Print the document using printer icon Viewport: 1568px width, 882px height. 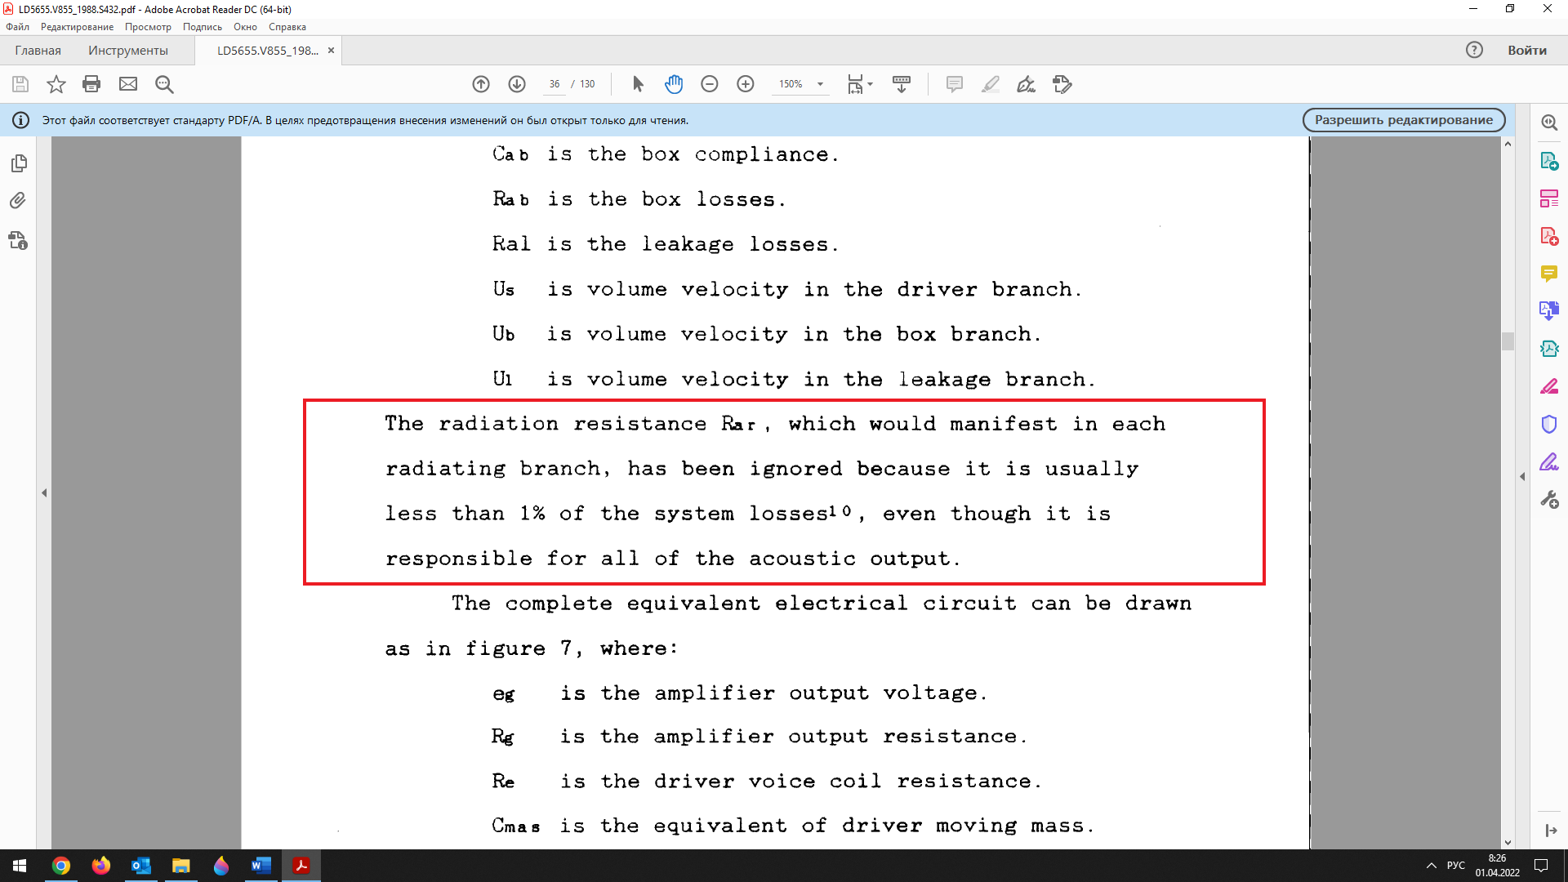point(91,84)
